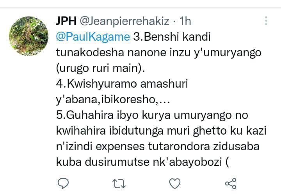This screenshot has width=281, height=196.
Task: Open the three-dot more options menu
Action: tap(266, 21)
